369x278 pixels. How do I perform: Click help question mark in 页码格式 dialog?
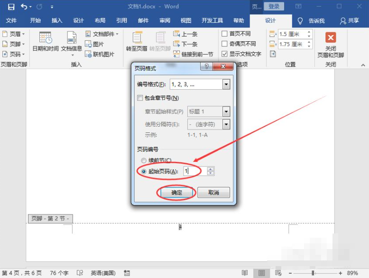[206, 66]
